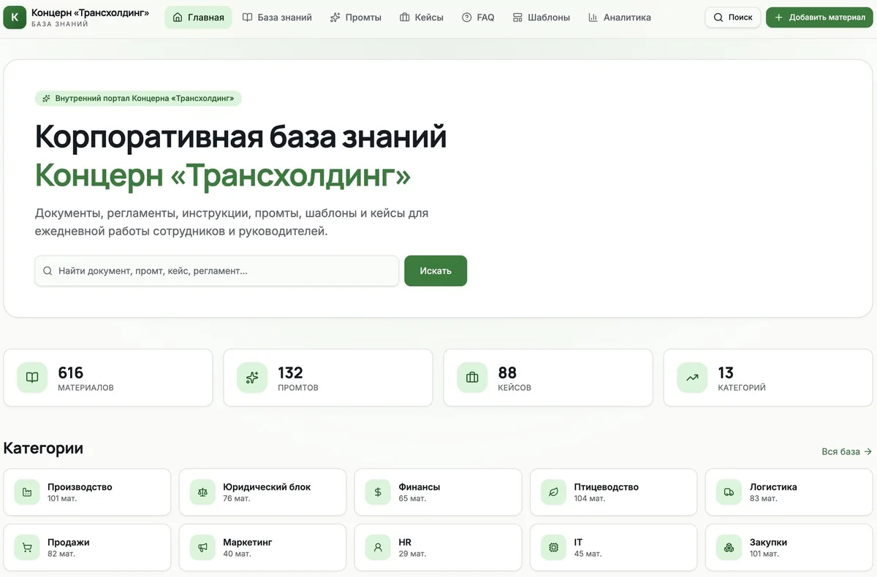Click the dollar icon for Финансы

pyautogui.click(x=378, y=492)
